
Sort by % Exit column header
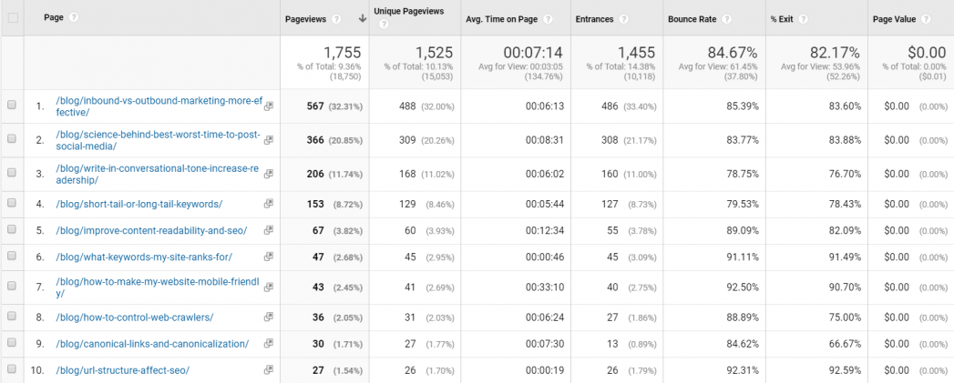click(x=783, y=19)
